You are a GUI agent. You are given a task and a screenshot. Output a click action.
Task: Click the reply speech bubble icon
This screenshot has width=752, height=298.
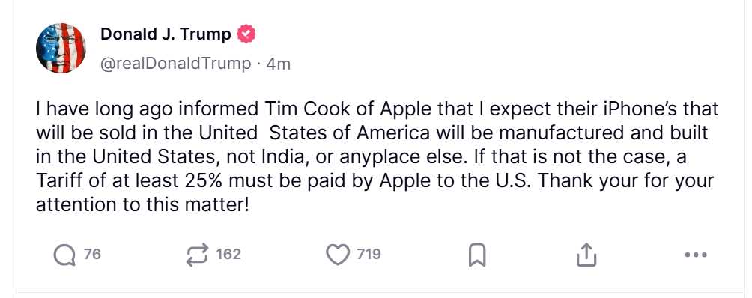pyautogui.click(x=64, y=255)
